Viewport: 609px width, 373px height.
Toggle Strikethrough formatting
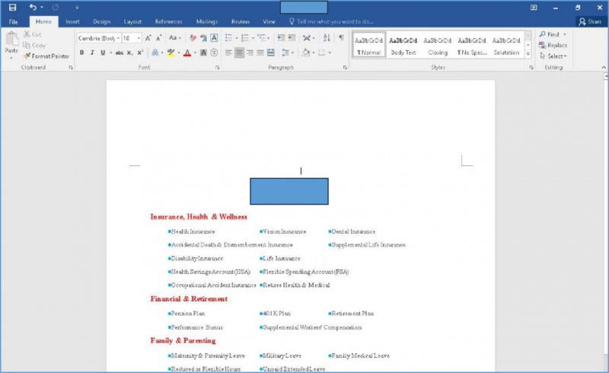(119, 53)
